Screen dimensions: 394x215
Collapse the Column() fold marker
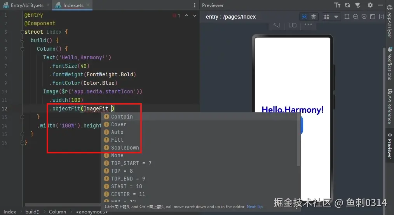coord(22,49)
